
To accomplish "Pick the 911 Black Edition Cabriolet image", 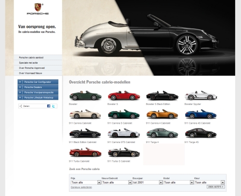I will (85, 133).
